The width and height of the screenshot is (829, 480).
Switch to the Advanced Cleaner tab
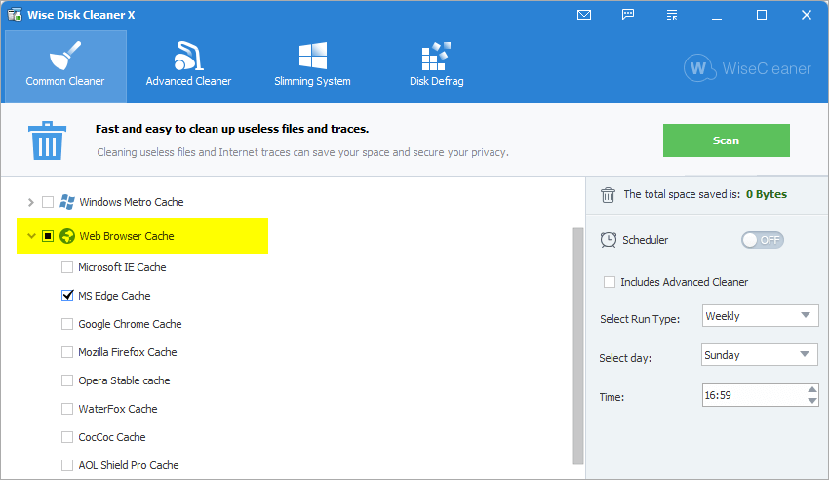(188, 66)
